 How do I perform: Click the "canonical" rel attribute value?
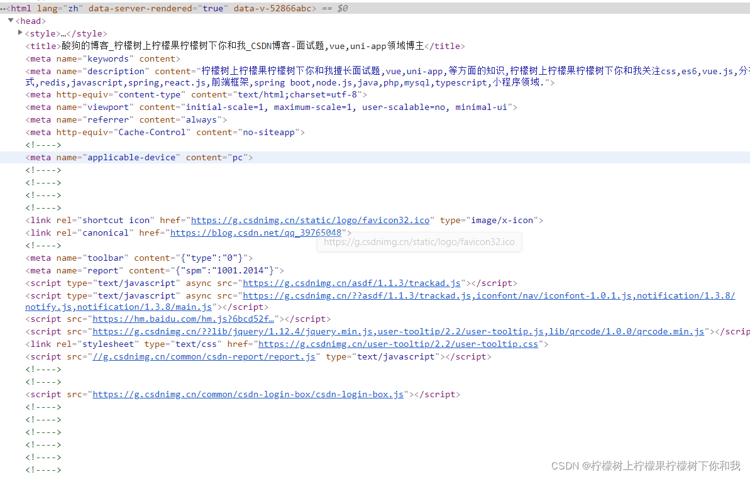[106, 233]
